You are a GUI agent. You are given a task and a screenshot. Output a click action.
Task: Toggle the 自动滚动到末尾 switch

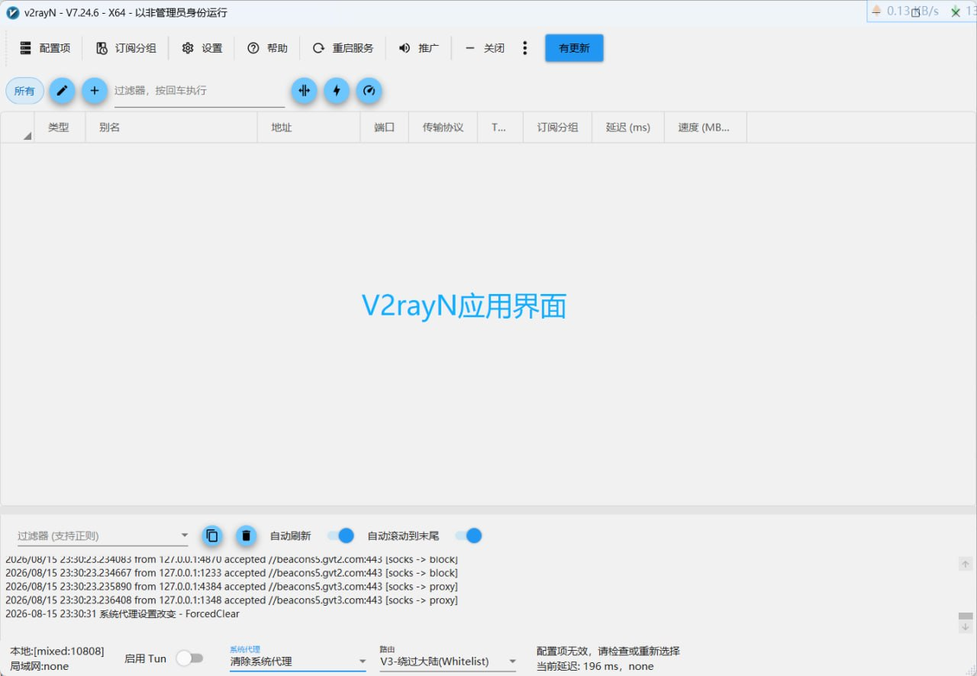469,536
